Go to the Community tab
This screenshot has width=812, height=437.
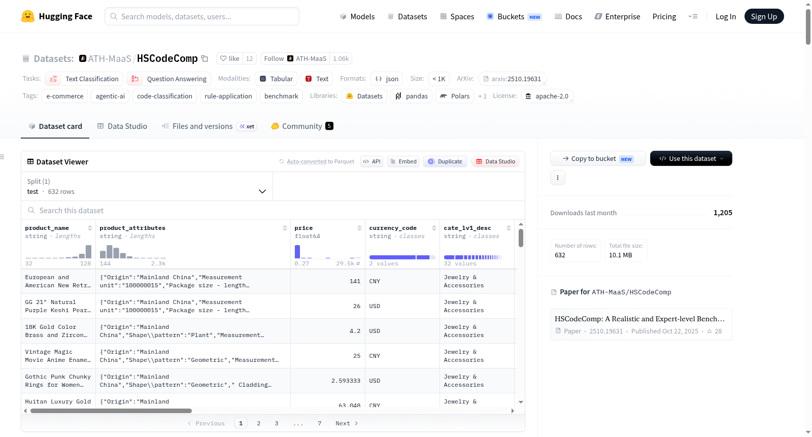pyautogui.click(x=302, y=126)
